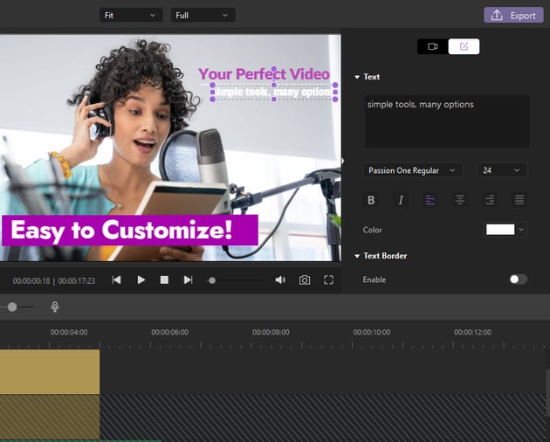Image resolution: width=550 pixels, height=442 pixels.
Task: Align text center
Action: [460, 200]
